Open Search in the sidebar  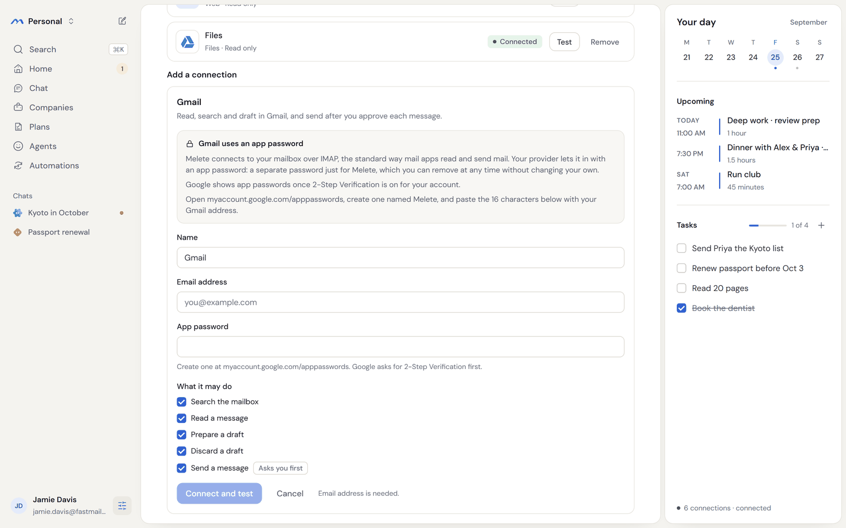[x=70, y=49]
